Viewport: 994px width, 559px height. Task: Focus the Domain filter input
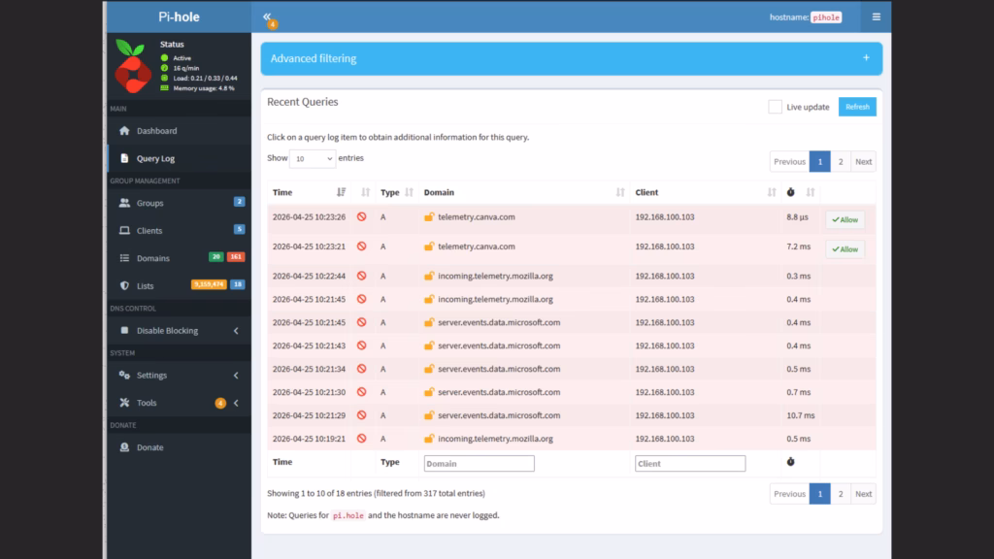(480, 463)
